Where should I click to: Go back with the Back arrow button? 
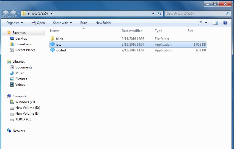[6, 13]
